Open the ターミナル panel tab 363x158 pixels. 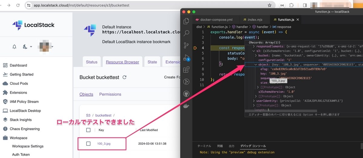(204, 146)
